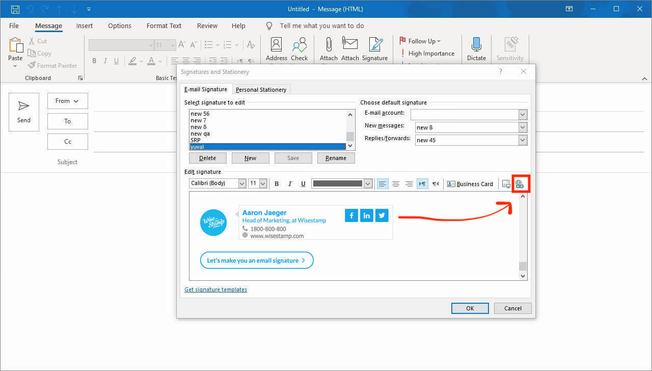Open the Format Text ribbon tab
This screenshot has width=652, height=371.
pos(164,25)
